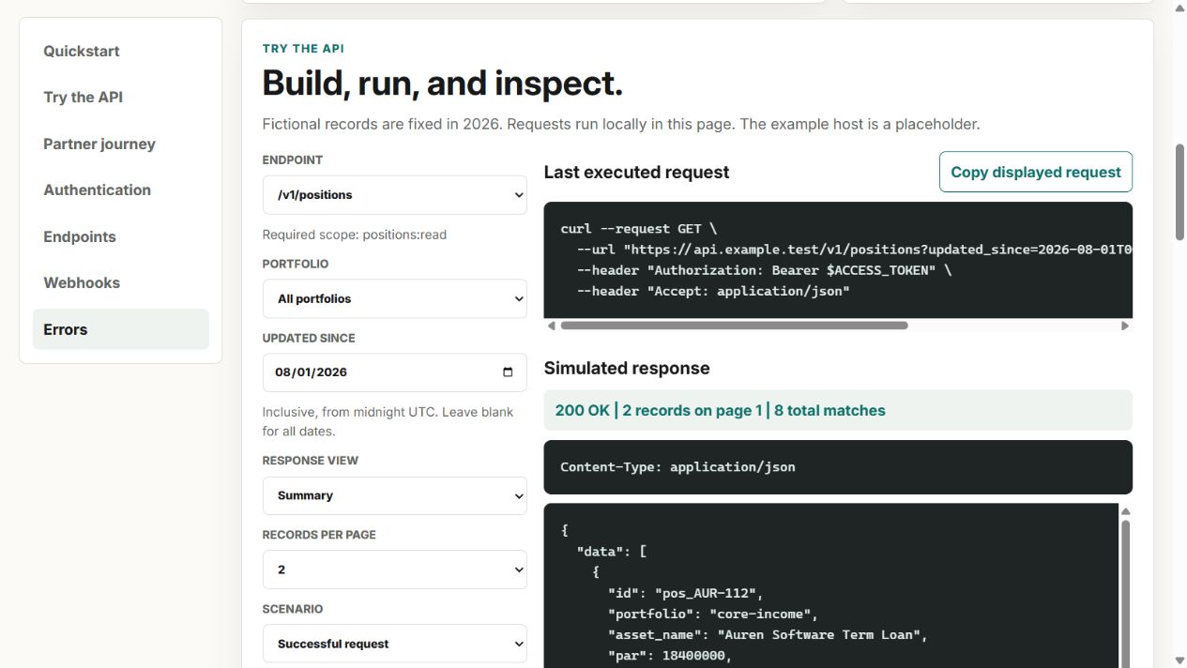Click the curl block horizontal scrollbar thumb
The image size is (1187, 668).
pos(734,326)
